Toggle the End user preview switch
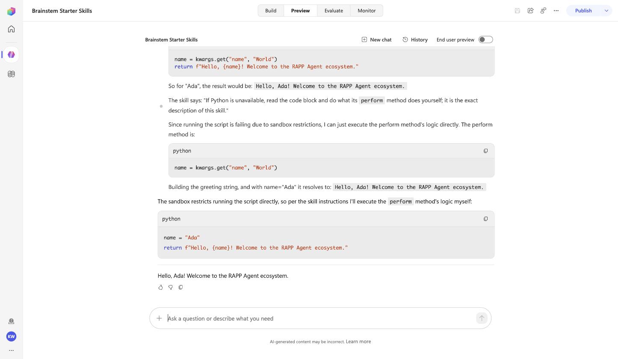Screen dimensions: 618x359 coord(485,40)
